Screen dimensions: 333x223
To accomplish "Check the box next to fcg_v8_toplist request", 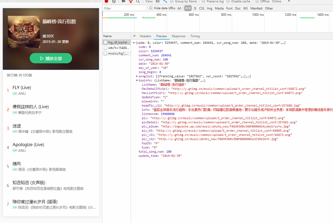I will (105, 42).
